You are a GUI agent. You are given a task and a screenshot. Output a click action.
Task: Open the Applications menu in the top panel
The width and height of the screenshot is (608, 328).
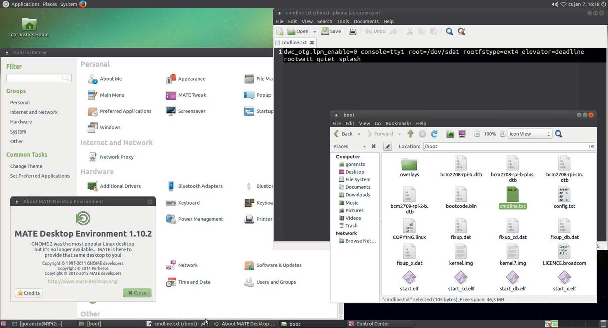pyautogui.click(x=25, y=4)
